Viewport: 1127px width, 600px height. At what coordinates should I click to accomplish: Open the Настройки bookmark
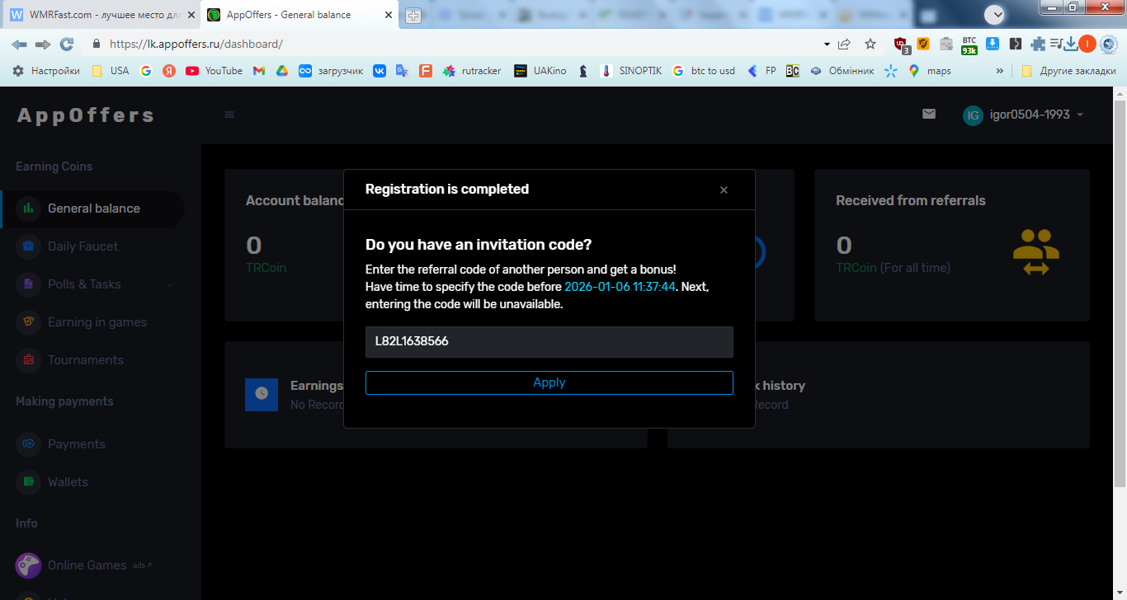[x=46, y=71]
